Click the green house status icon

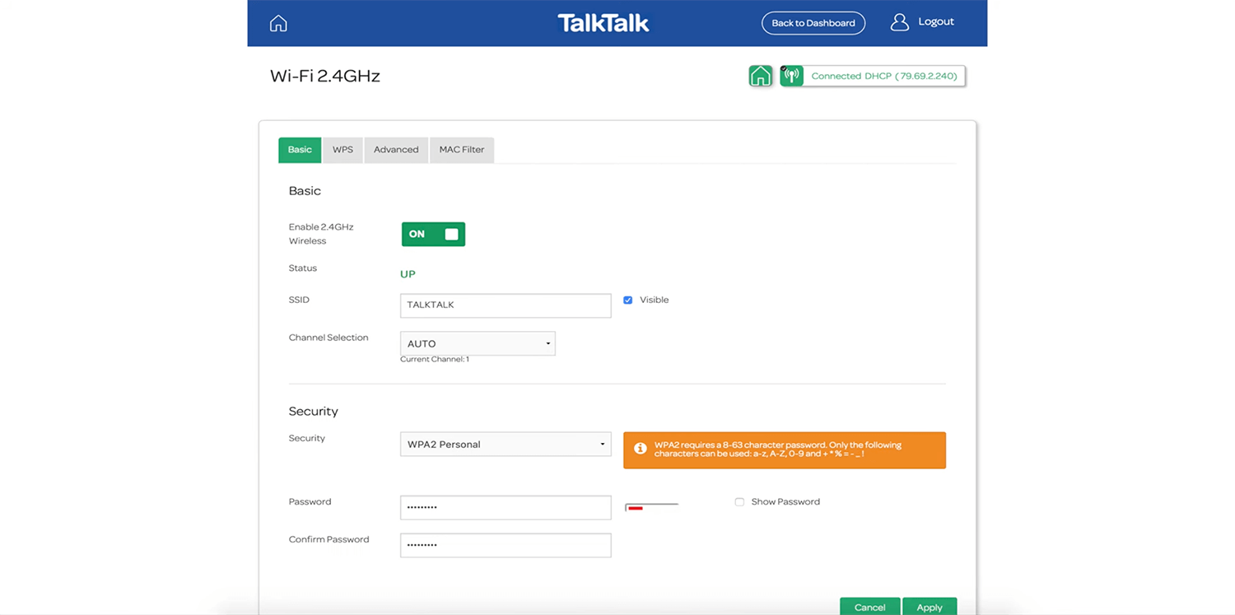click(x=760, y=76)
